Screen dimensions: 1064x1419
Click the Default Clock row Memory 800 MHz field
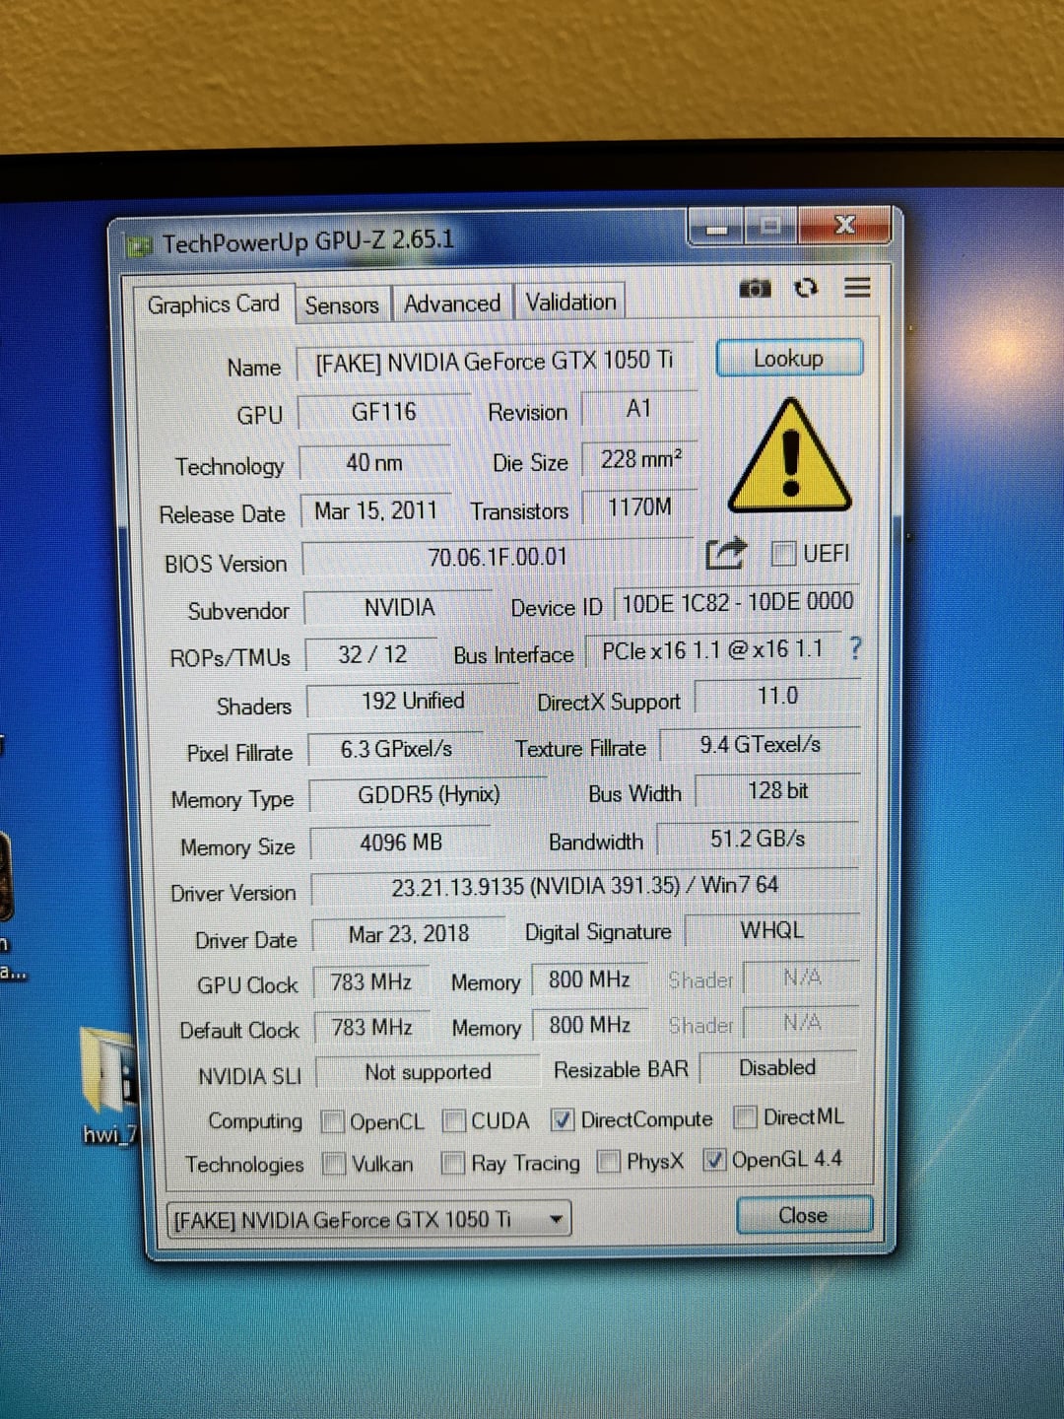tap(589, 1026)
